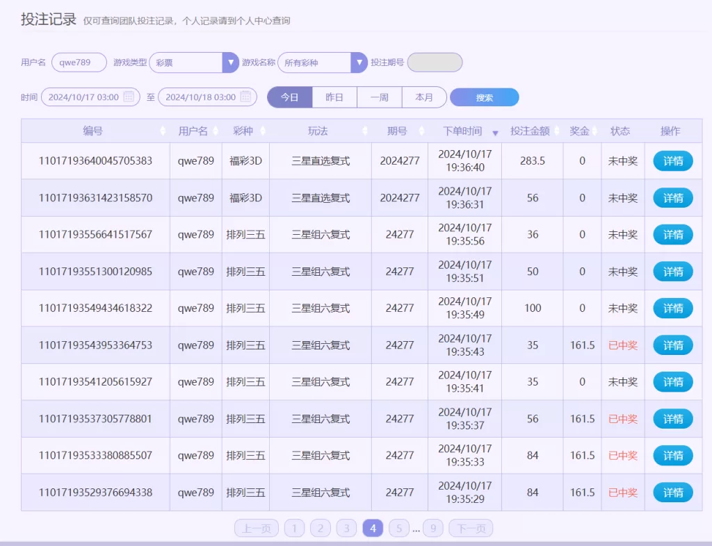Click the 状态 column header

click(620, 131)
